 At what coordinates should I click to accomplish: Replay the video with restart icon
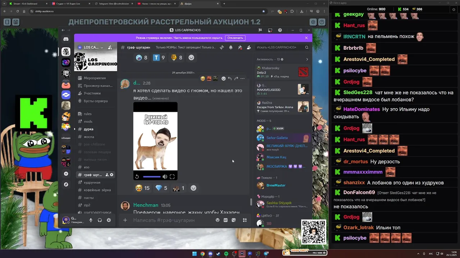click(137, 177)
